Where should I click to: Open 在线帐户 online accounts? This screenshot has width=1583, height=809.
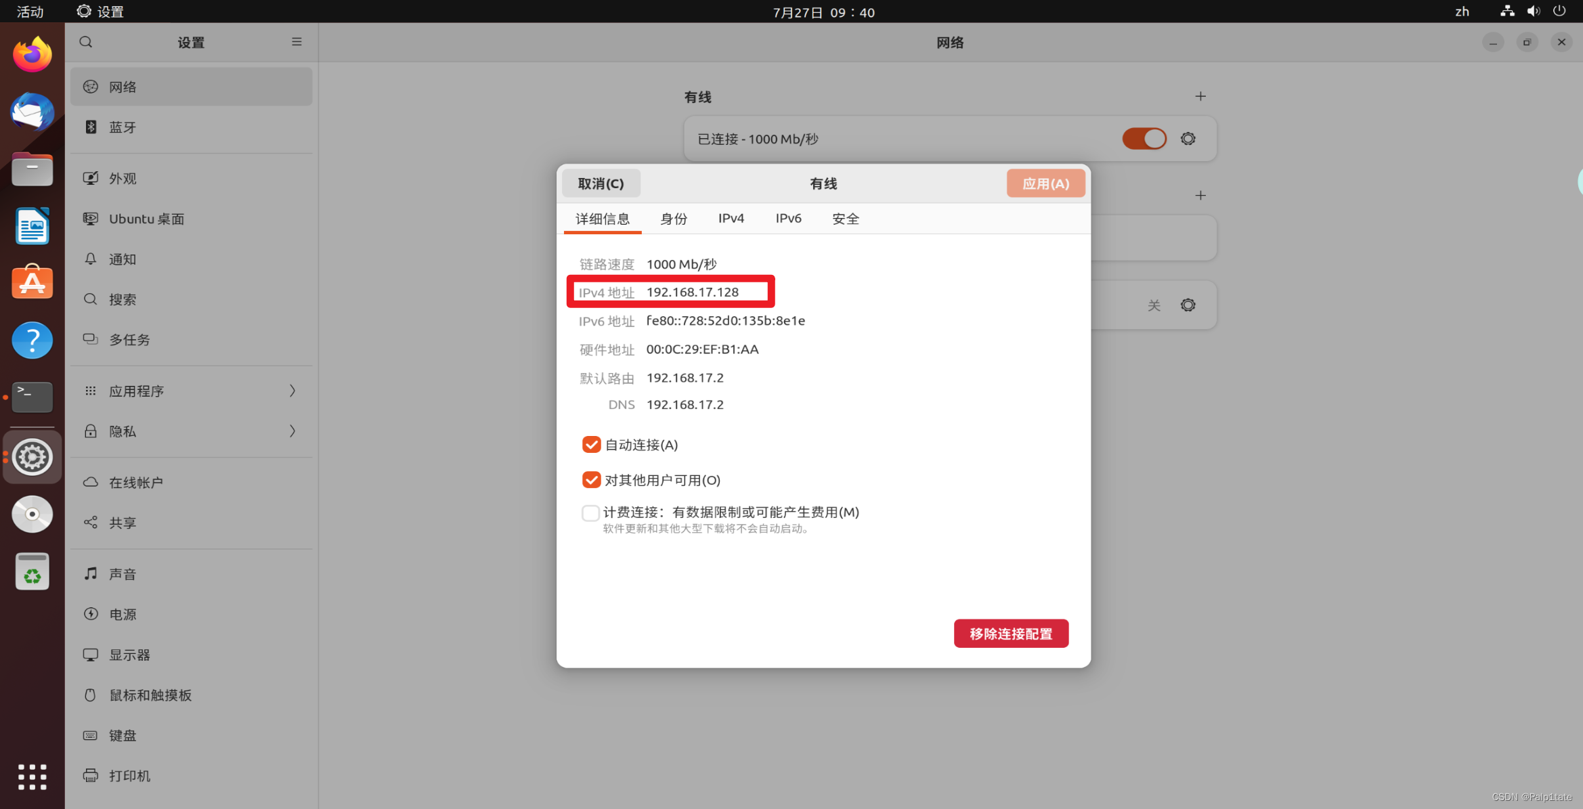click(191, 483)
